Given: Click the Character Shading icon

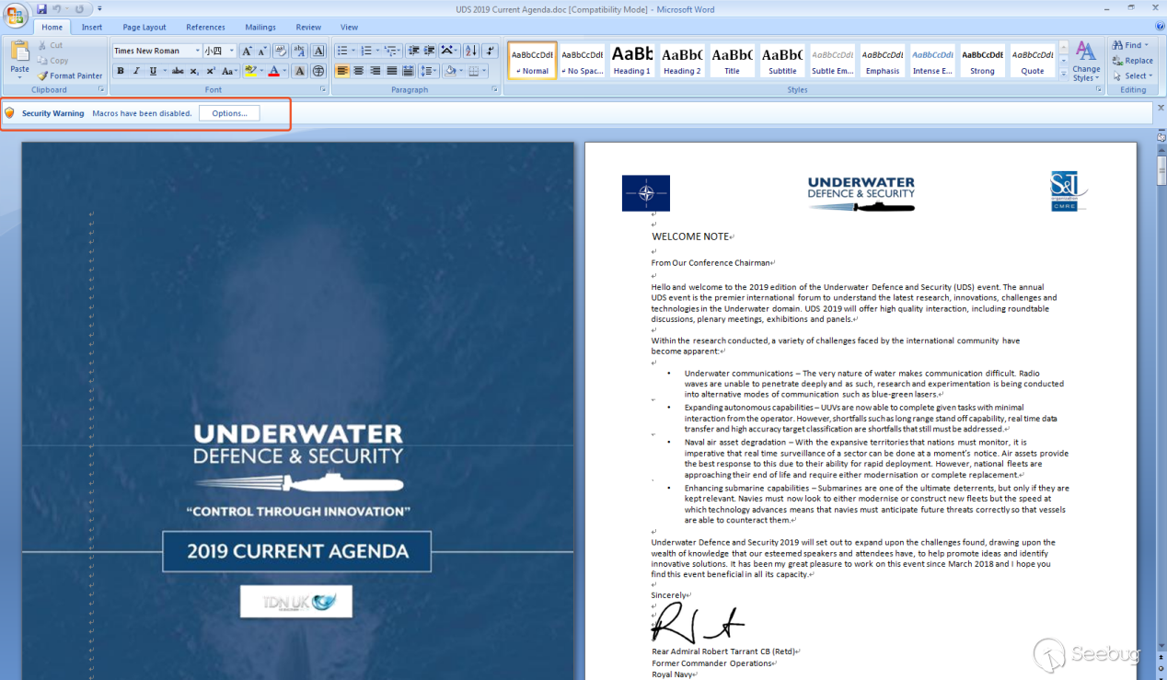Looking at the screenshot, I should 300,71.
